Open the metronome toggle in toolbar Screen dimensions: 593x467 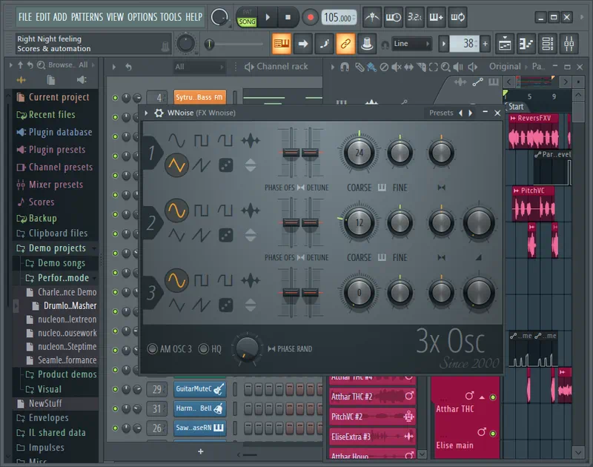(372, 17)
